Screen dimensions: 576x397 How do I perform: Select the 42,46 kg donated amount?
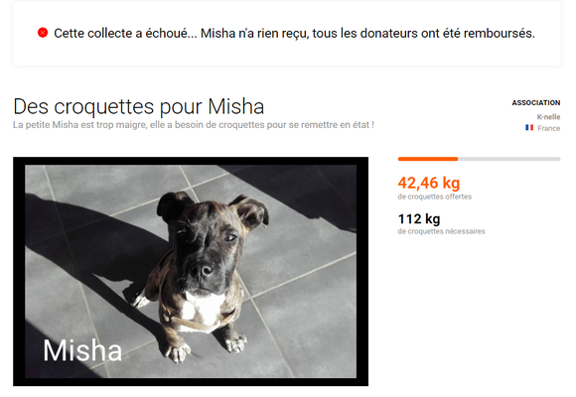point(429,183)
